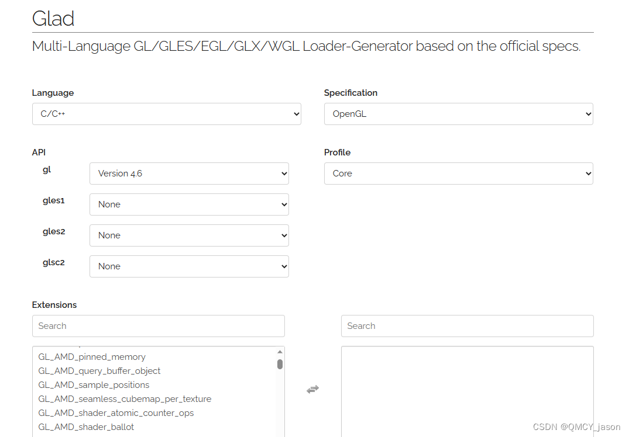Select GL_AMD_query_buffer_object extension
This screenshot has height=437, width=629.
[99, 371]
